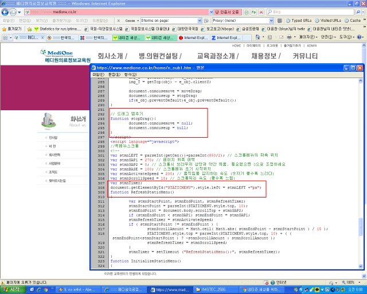Click the Quick Tabs grid icon

pos(5,37)
